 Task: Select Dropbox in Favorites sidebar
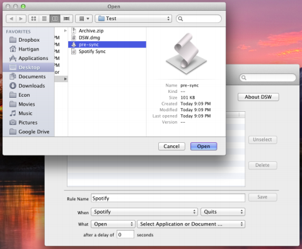point(29,40)
